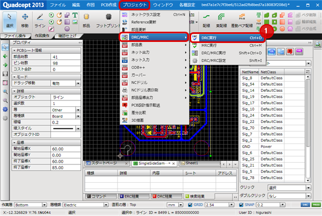Viewport: 322px width, 216px height.
Task: Click the ベタ合成 toolbar item
Action: point(306,29)
